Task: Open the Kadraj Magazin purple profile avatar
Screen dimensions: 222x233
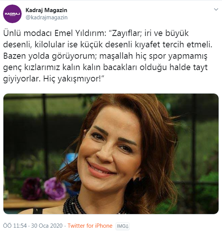Action: point(12,14)
